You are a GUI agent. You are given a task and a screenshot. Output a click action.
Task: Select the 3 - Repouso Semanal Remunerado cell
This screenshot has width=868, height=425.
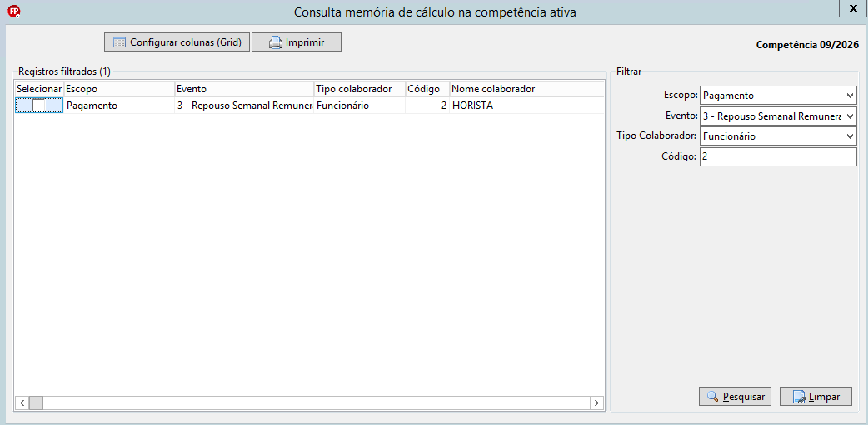(x=244, y=106)
